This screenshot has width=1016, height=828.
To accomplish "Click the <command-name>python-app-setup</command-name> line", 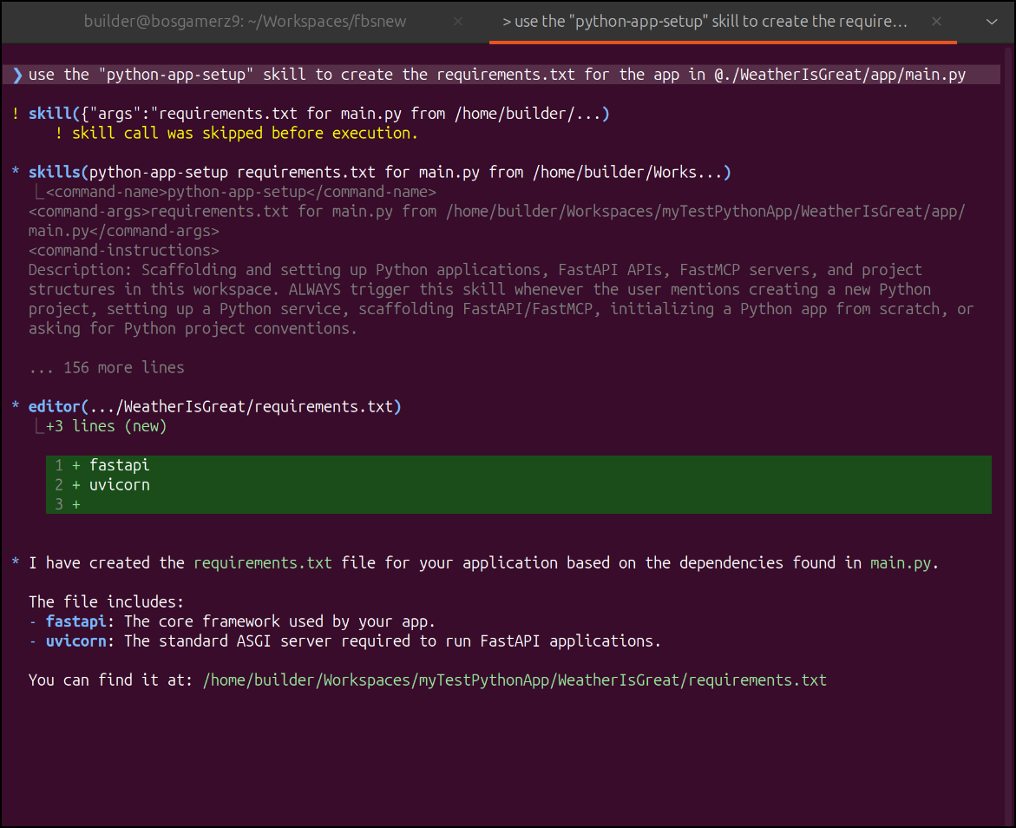I will tap(241, 192).
